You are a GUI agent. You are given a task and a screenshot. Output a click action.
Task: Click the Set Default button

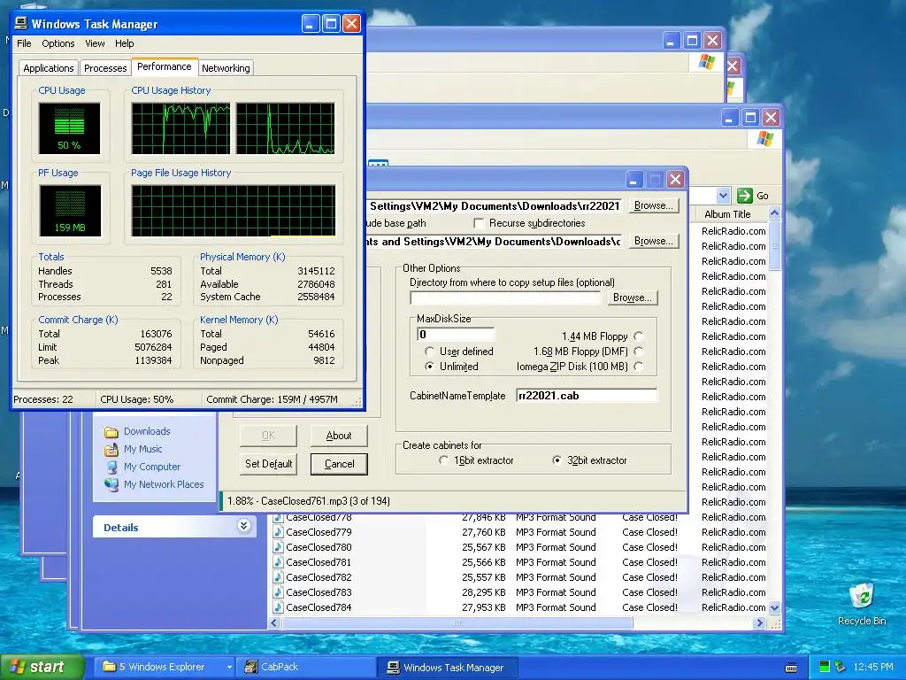pos(269,464)
